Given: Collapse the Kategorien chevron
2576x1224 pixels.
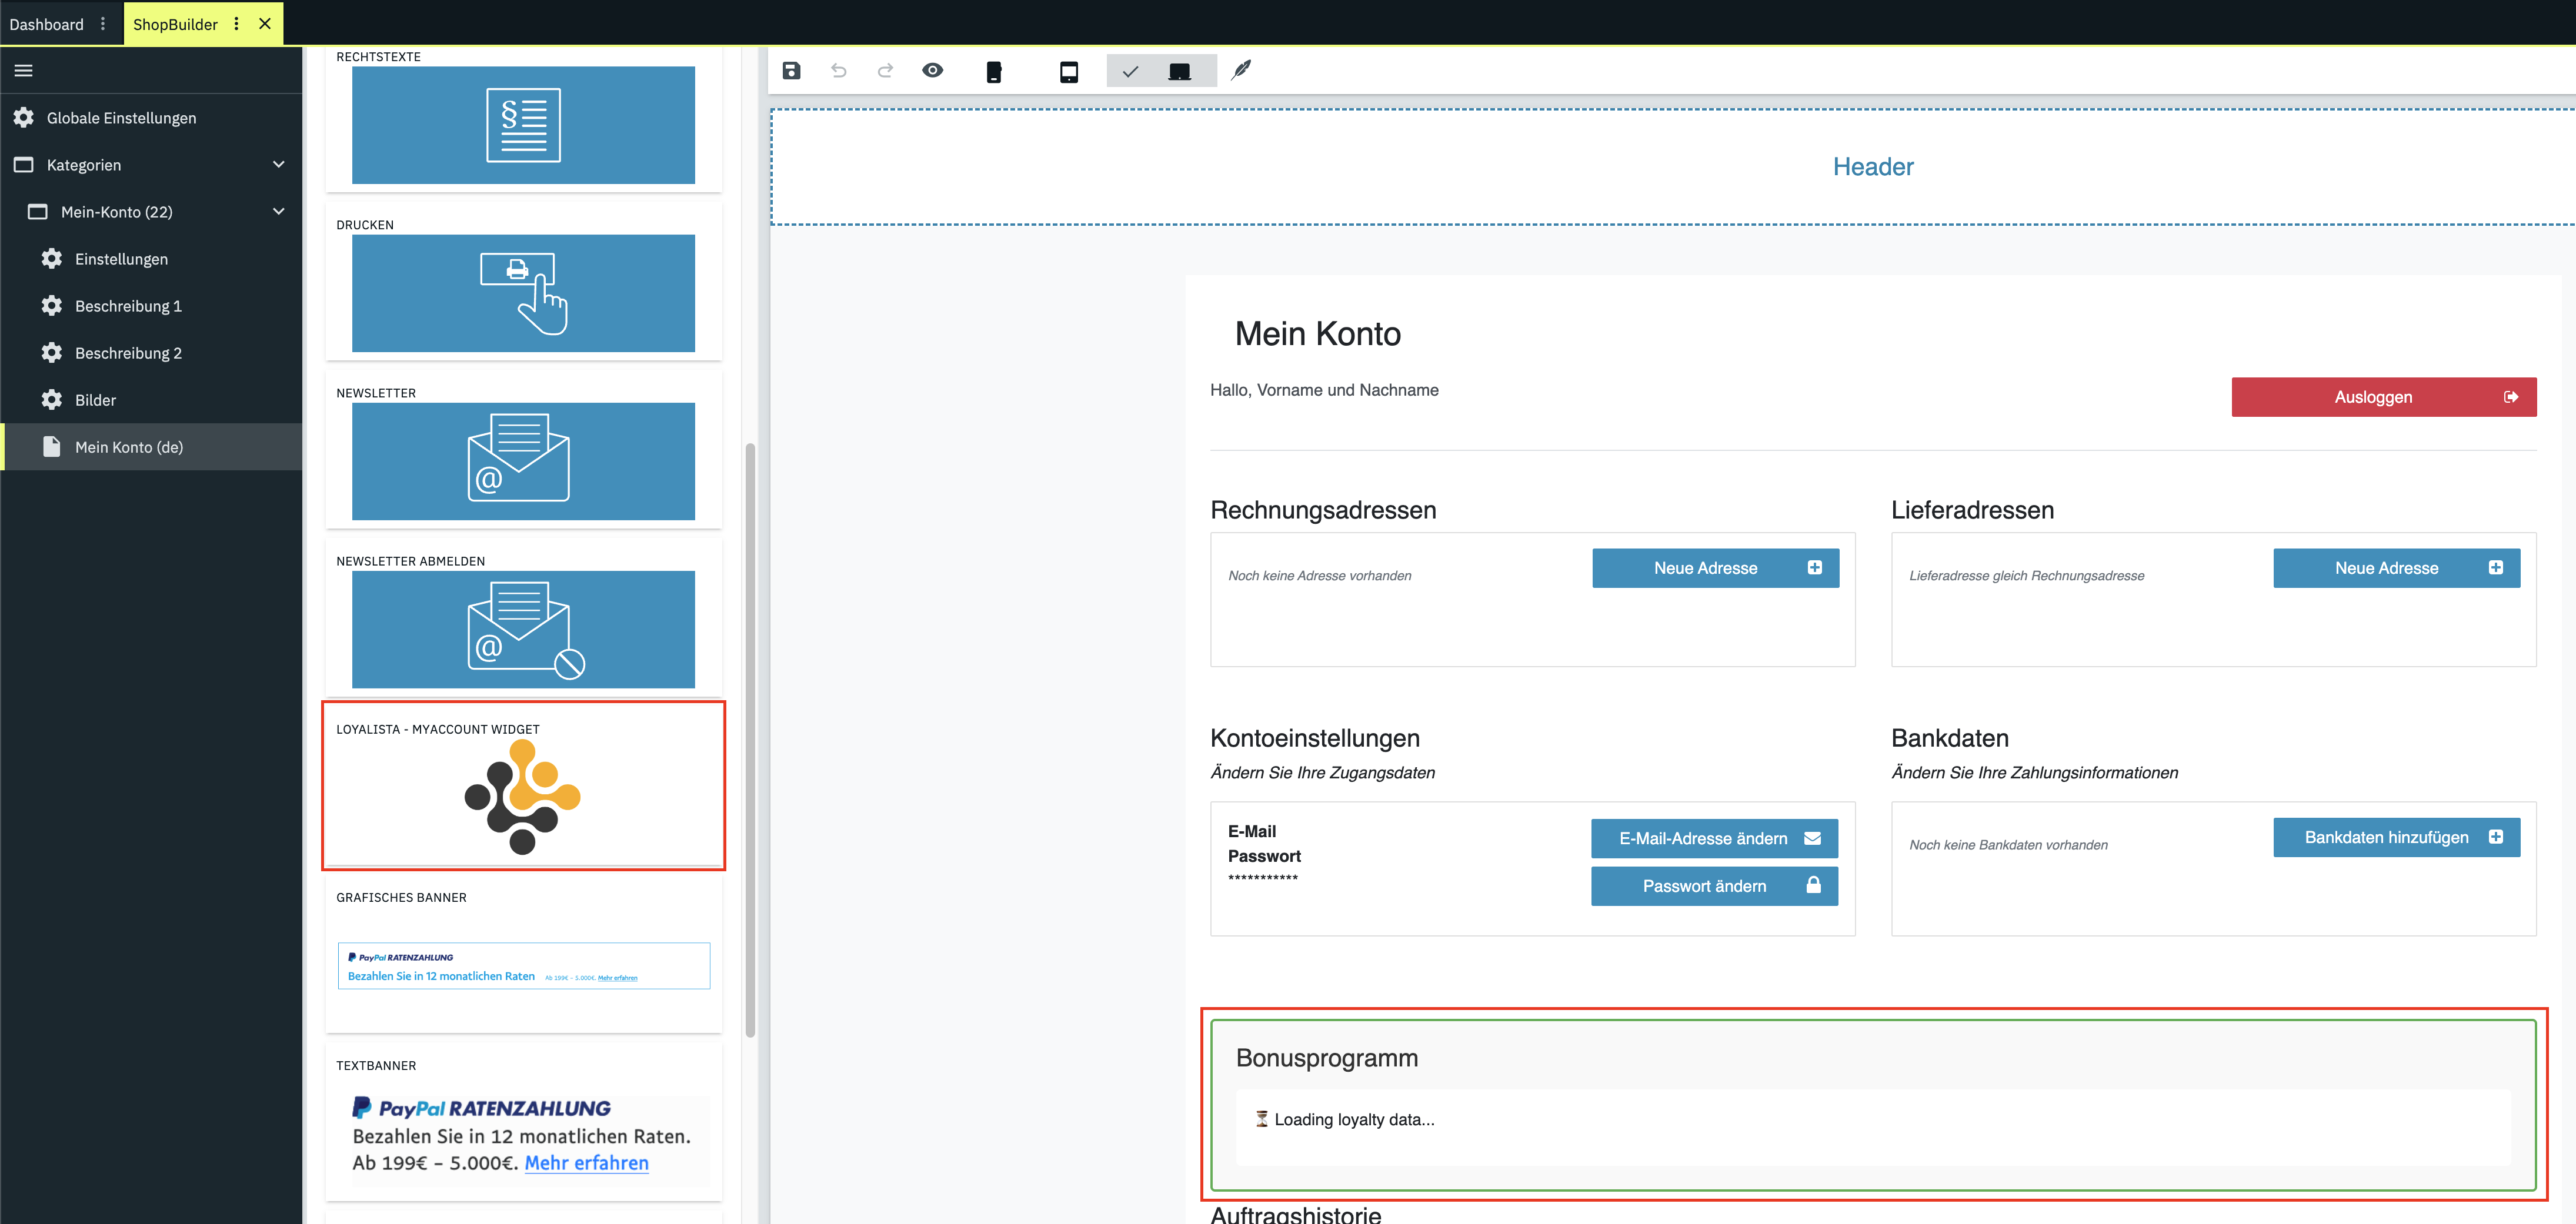Looking at the screenshot, I should point(279,165).
